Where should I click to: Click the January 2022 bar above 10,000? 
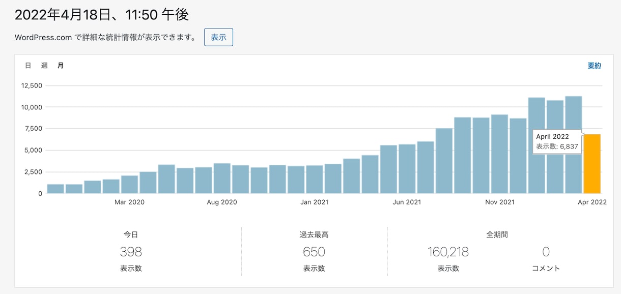[x=537, y=145]
